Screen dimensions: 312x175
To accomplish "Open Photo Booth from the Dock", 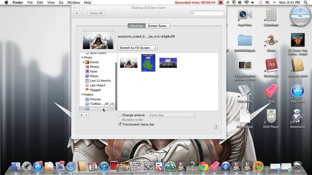I will pos(115,166).
